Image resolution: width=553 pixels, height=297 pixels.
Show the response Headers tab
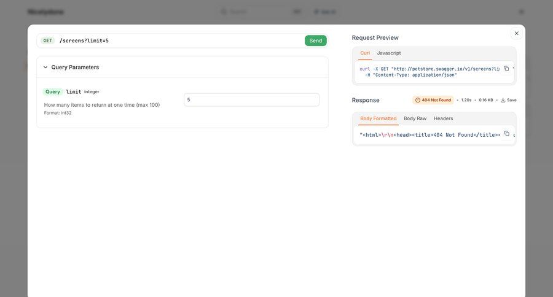click(443, 118)
